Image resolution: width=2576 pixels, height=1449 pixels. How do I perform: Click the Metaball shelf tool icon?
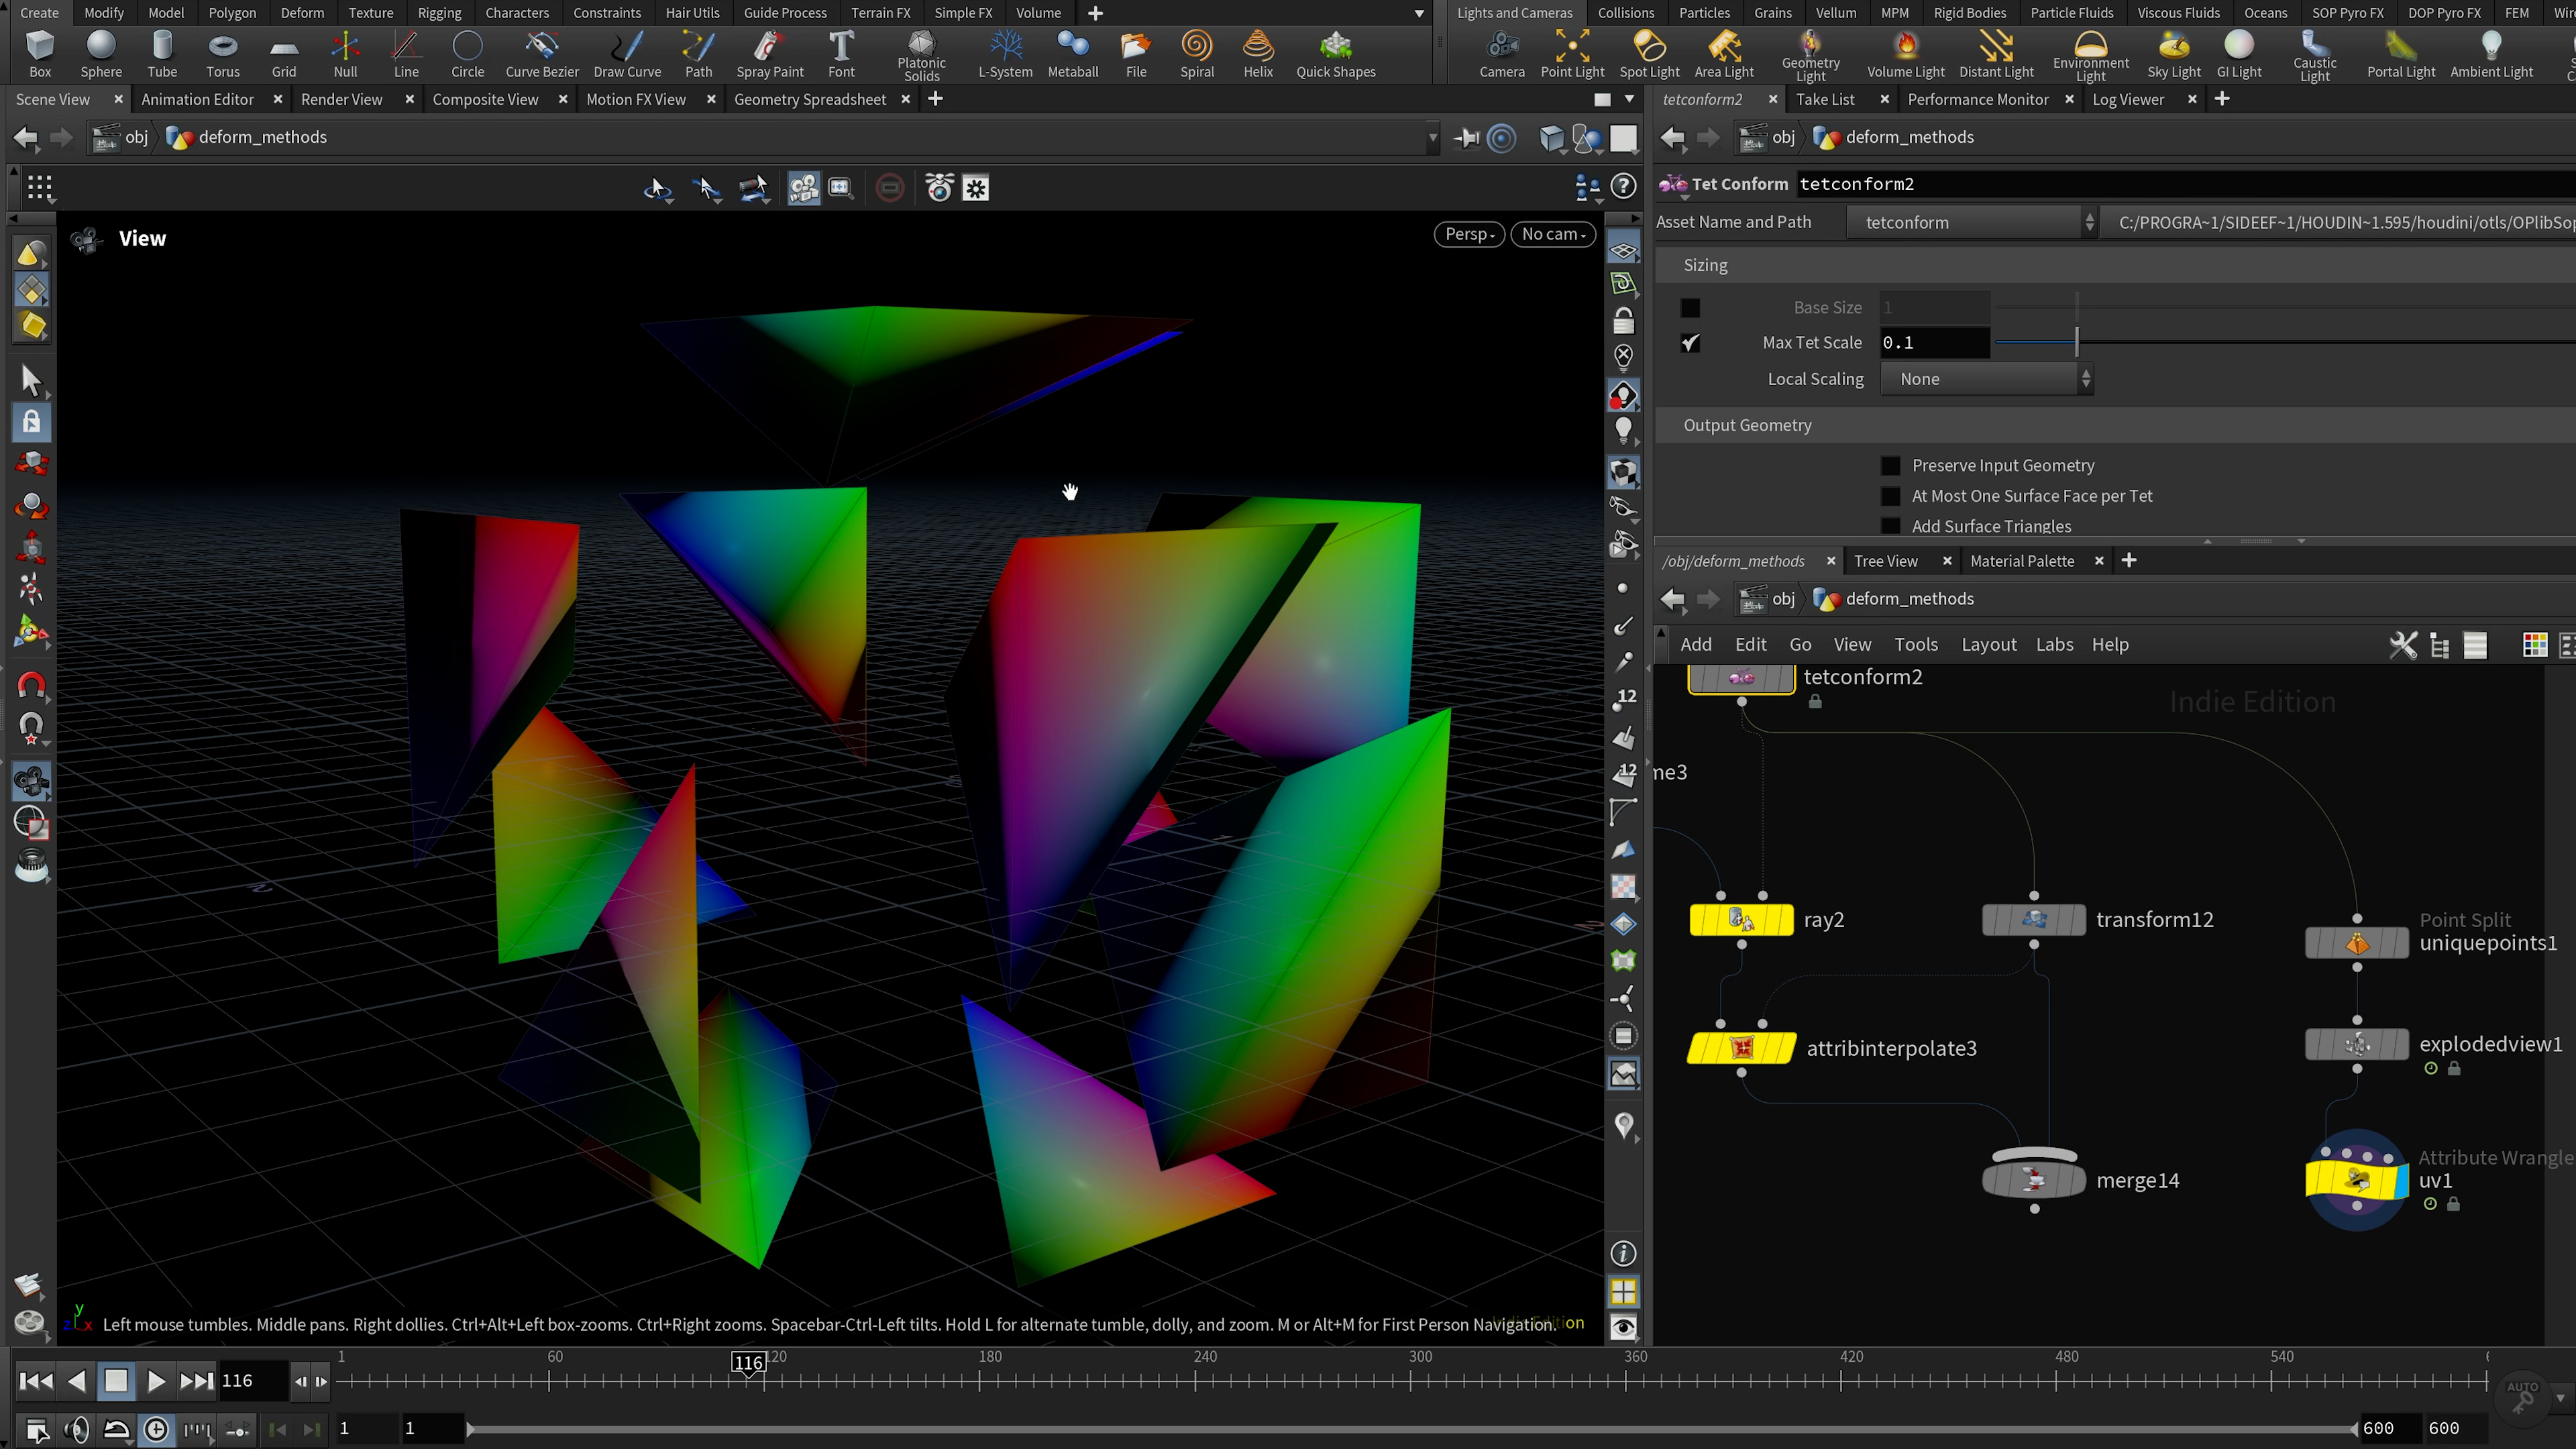click(x=1072, y=46)
